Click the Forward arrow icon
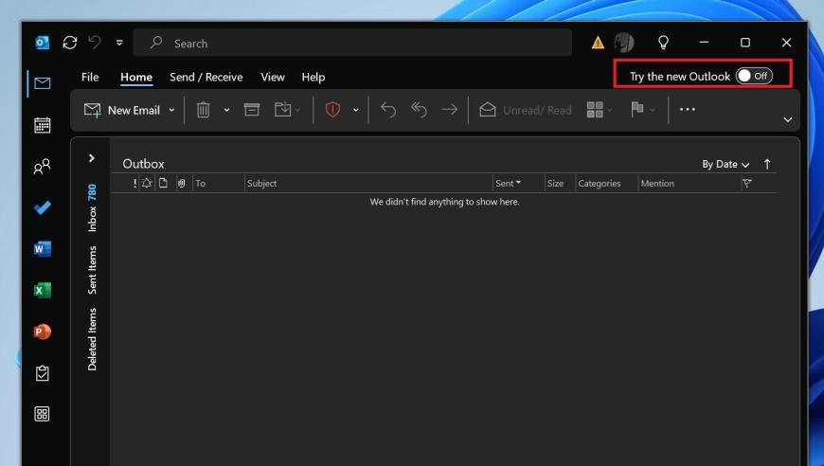Image resolution: width=824 pixels, height=466 pixels. point(450,109)
